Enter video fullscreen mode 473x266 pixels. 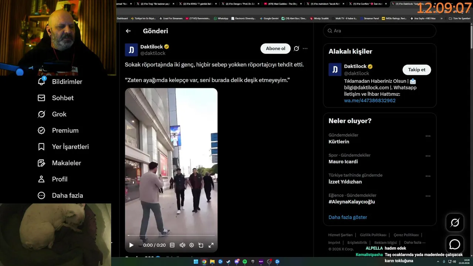coord(211,245)
